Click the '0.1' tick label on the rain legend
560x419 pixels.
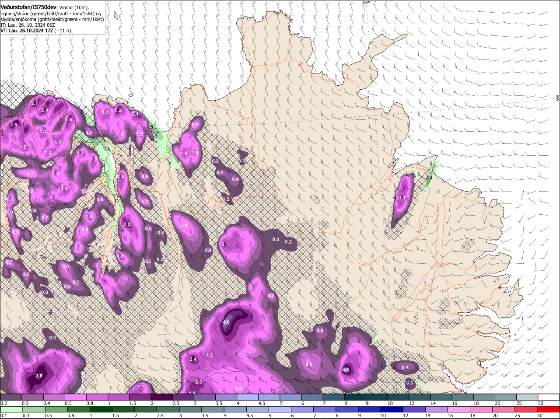3,416
